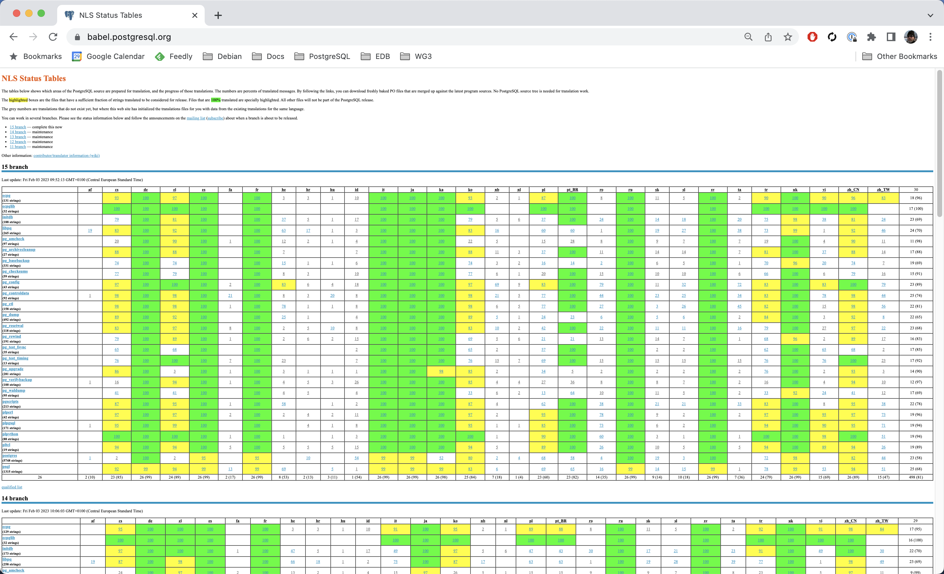Bookmark this page with star icon

(x=788, y=37)
